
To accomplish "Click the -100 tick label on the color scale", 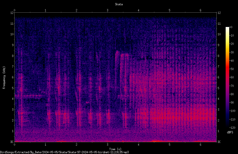I will point(232,111).
